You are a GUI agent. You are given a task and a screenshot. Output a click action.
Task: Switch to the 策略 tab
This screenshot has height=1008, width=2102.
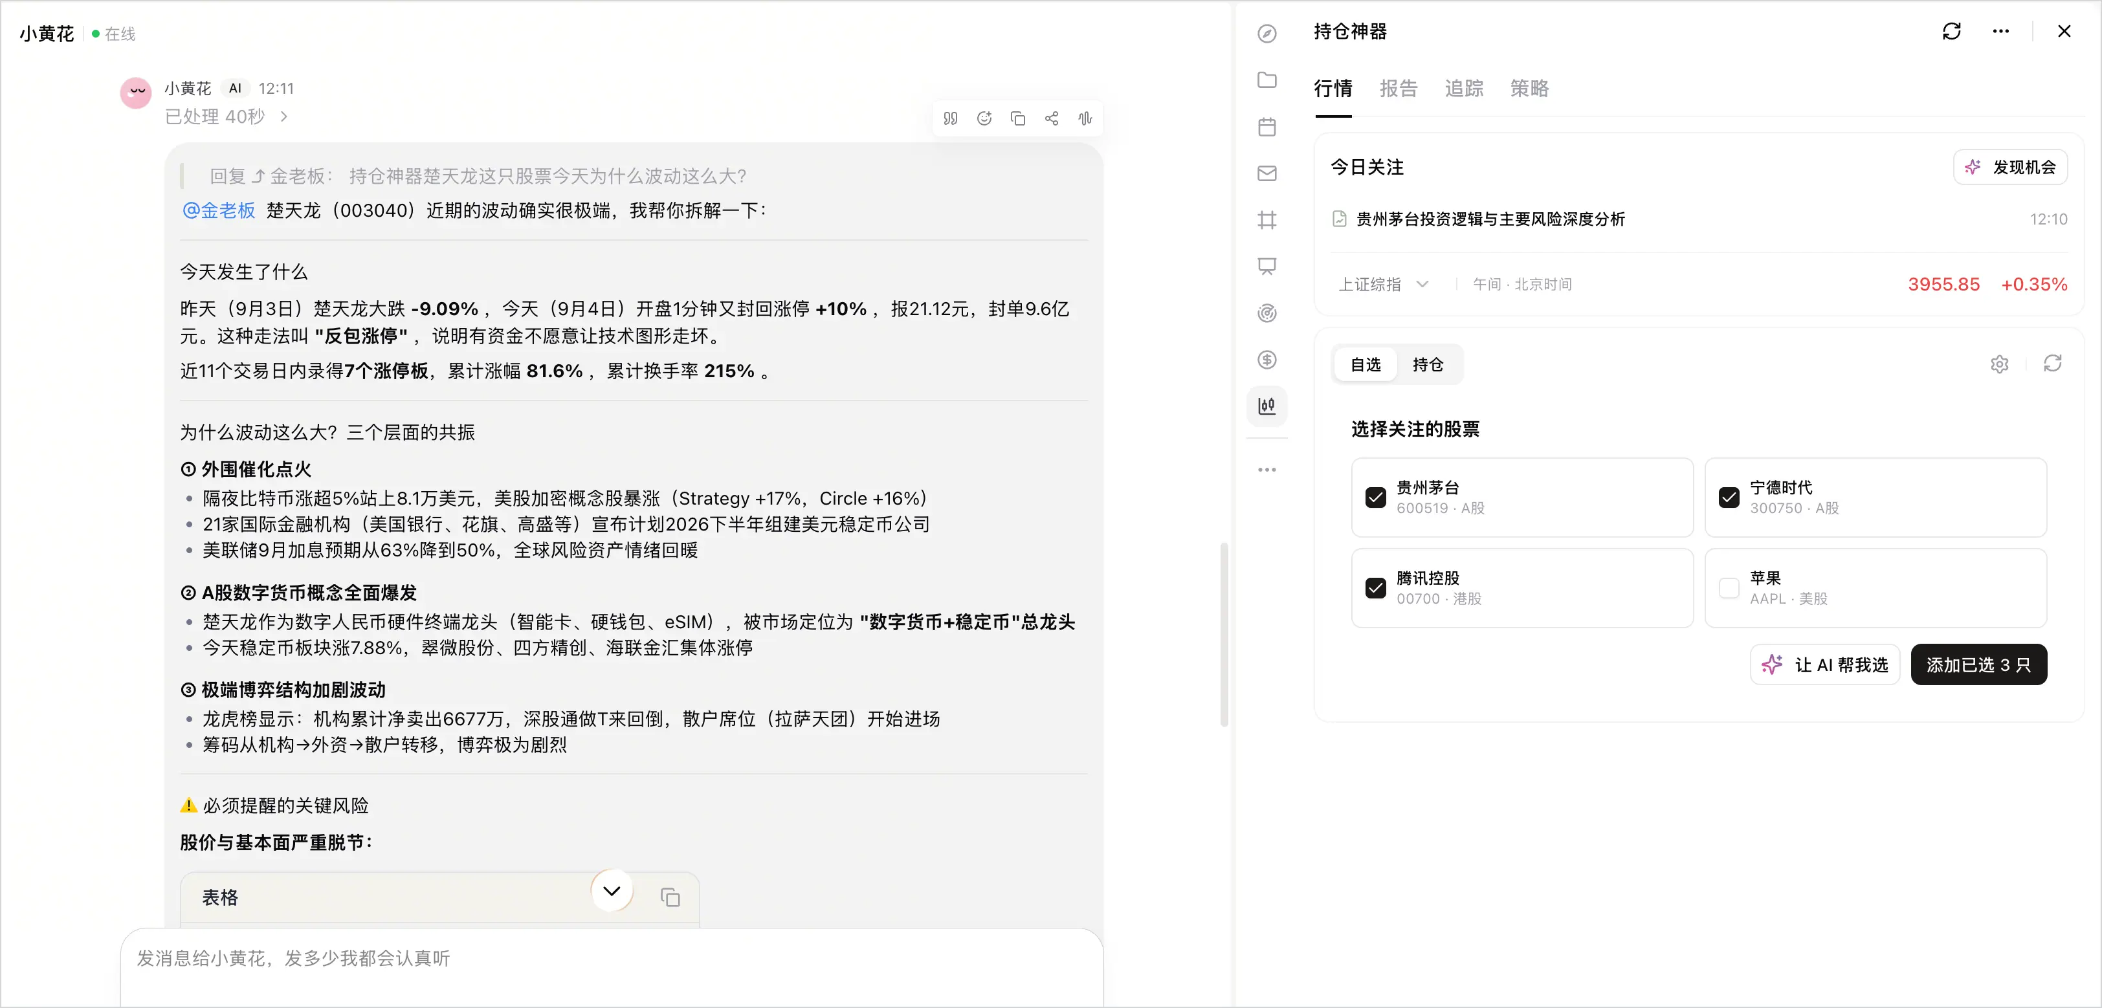[x=1529, y=88]
